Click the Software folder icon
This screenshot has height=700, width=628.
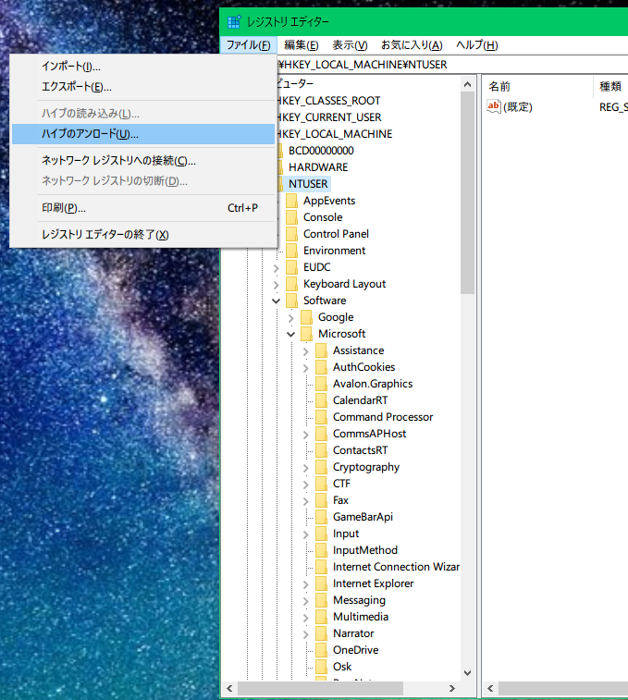pyautogui.click(x=291, y=301)
